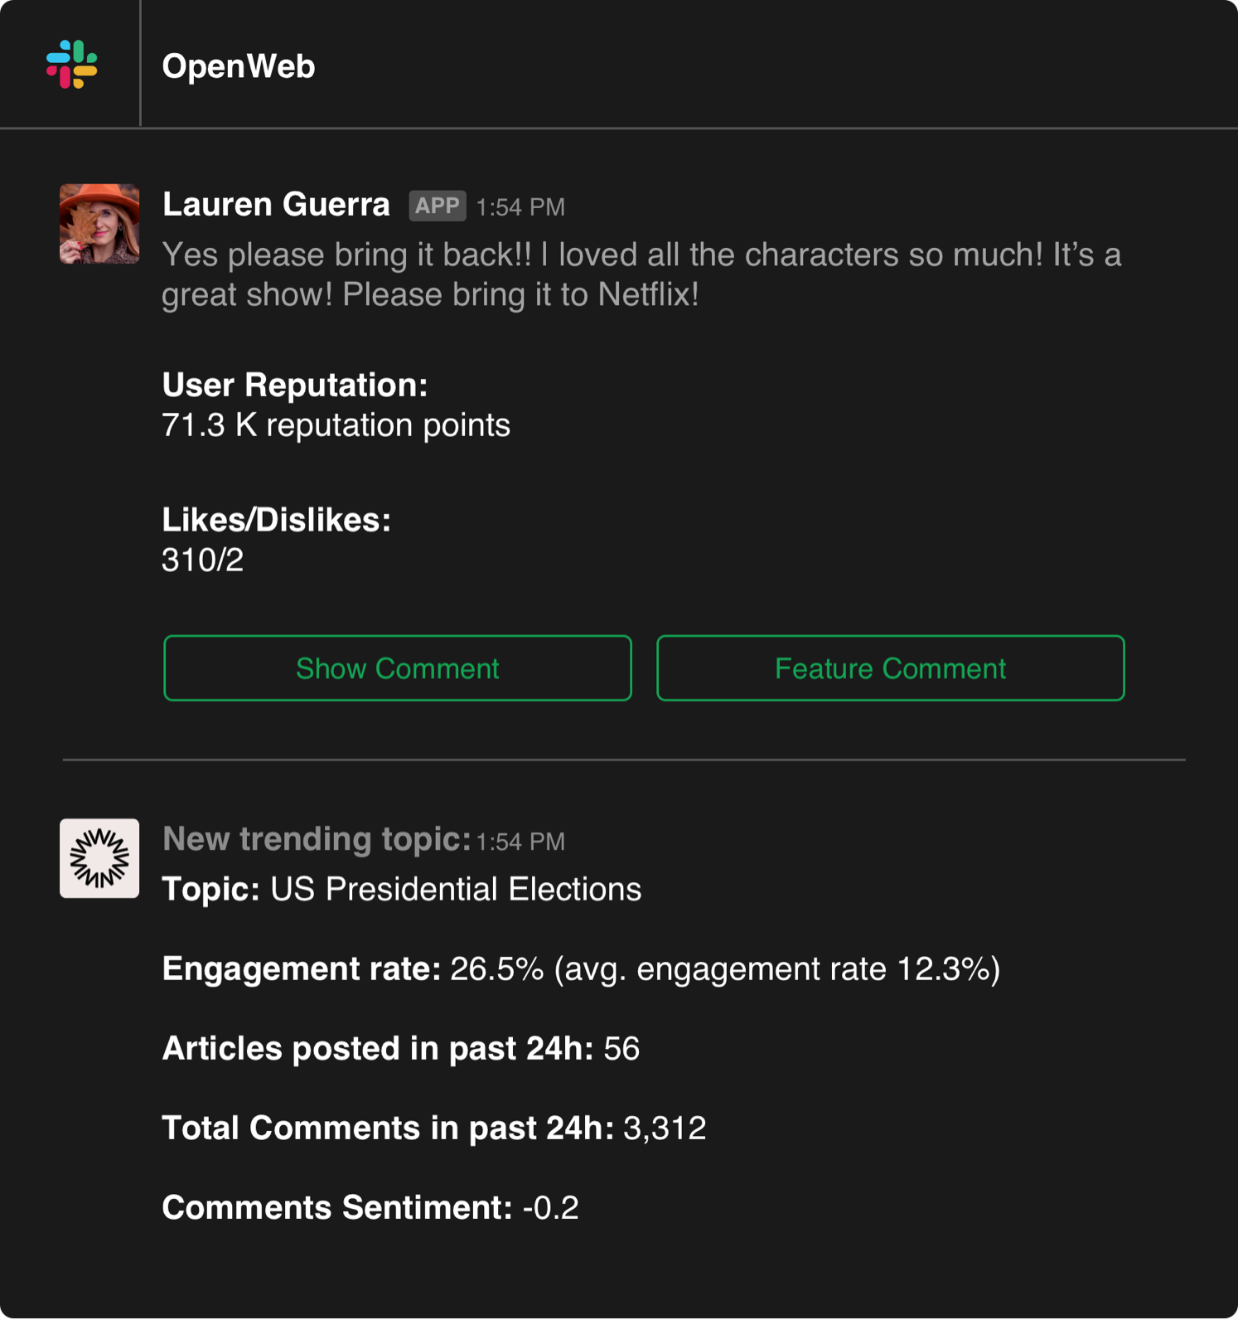The image size is (1238, 1320).
Task: Click the New trending topic heading
Action: click(317, 839)
